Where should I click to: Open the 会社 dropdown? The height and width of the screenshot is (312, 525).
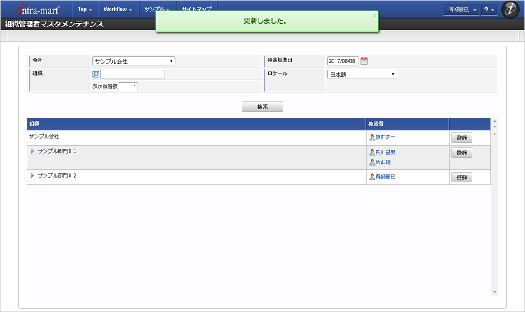(134, 61)
